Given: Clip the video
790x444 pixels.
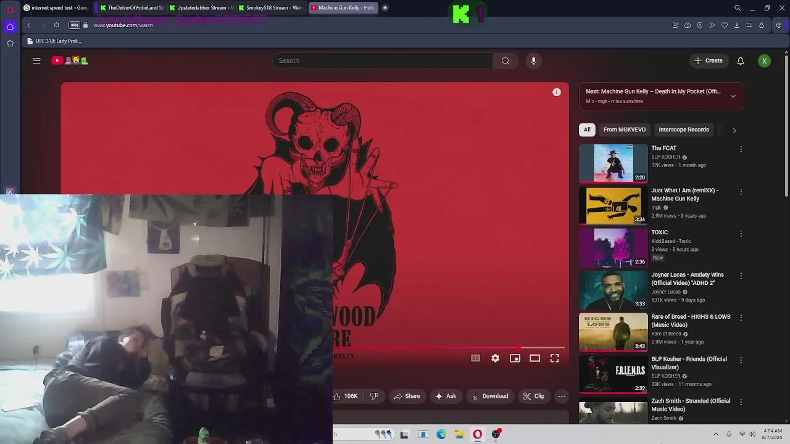Looking at the screenshot, I should [x=534, y=397].
